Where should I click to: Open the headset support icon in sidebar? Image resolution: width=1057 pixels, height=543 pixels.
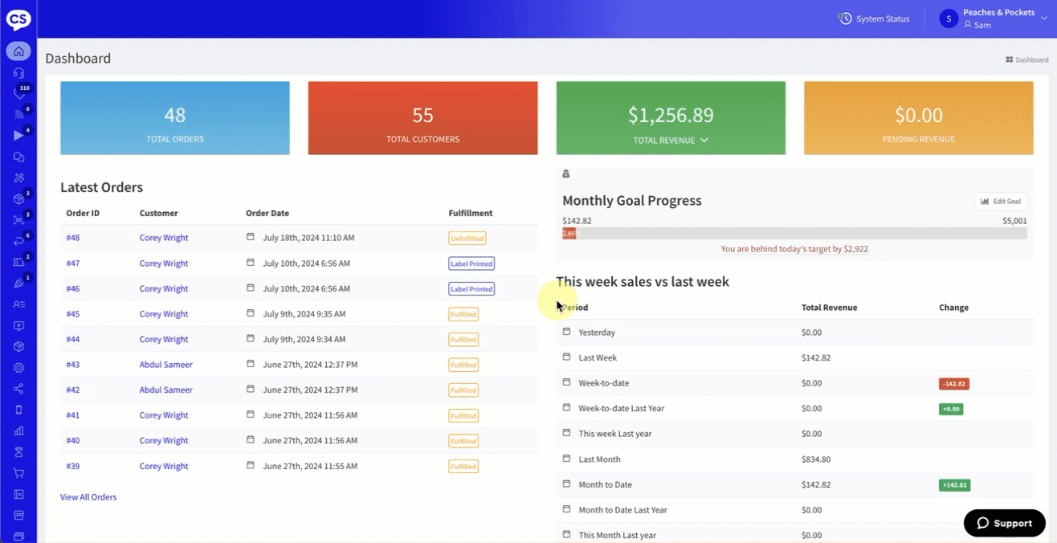[18, 73]
